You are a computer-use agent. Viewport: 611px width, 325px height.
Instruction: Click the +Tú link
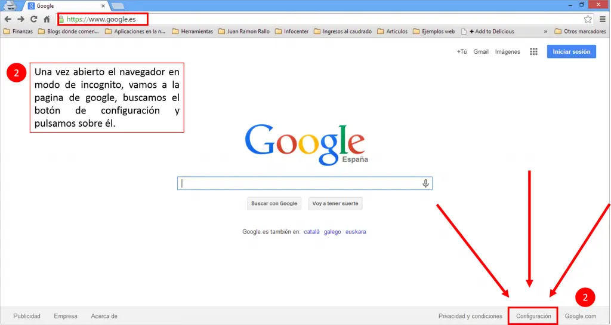[x=462, y=51]
